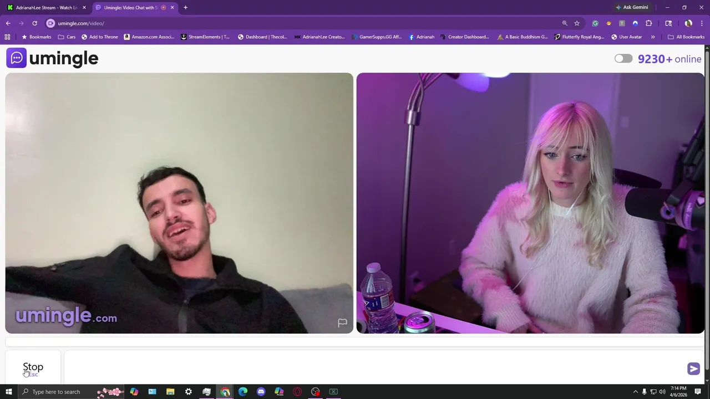Open the Grammarly extension icon
This screenshot has height=399, width=710.
(x=595, y=23)
